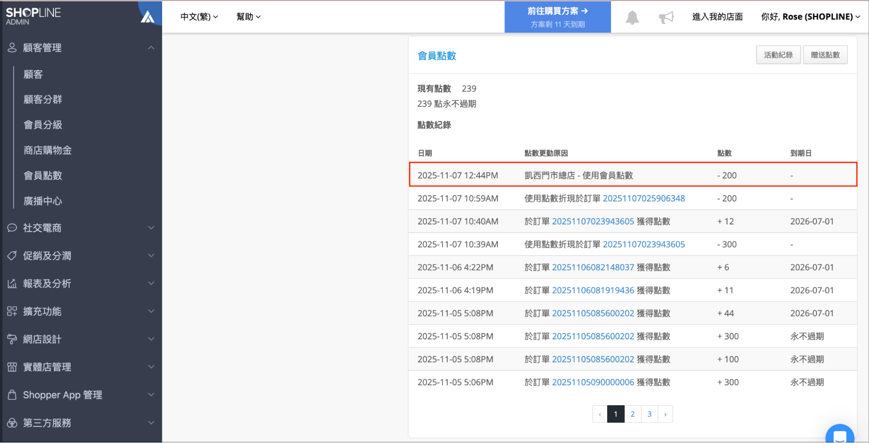Open 顧客 in the sidebar
This screenshot has width=869, height=443.
tap(33, 74)
